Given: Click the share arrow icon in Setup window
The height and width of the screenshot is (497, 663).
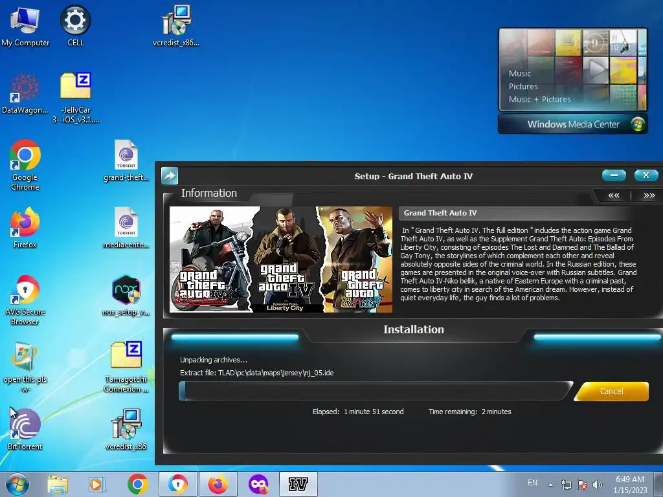Looking at the screenshot, I should [170, 176].
